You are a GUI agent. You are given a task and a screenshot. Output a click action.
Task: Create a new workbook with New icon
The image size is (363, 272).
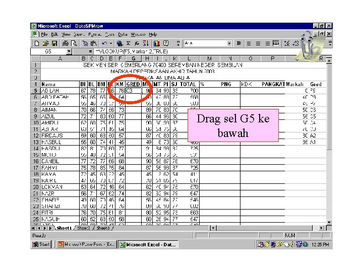(x=37, y=43)
